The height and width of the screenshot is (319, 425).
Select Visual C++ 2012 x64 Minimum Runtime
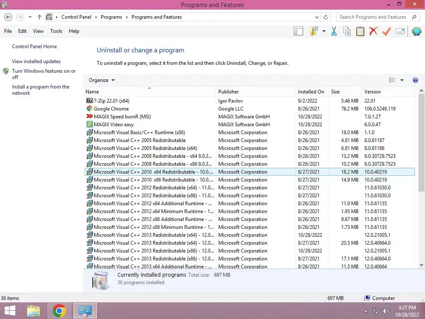click(249, 211)
